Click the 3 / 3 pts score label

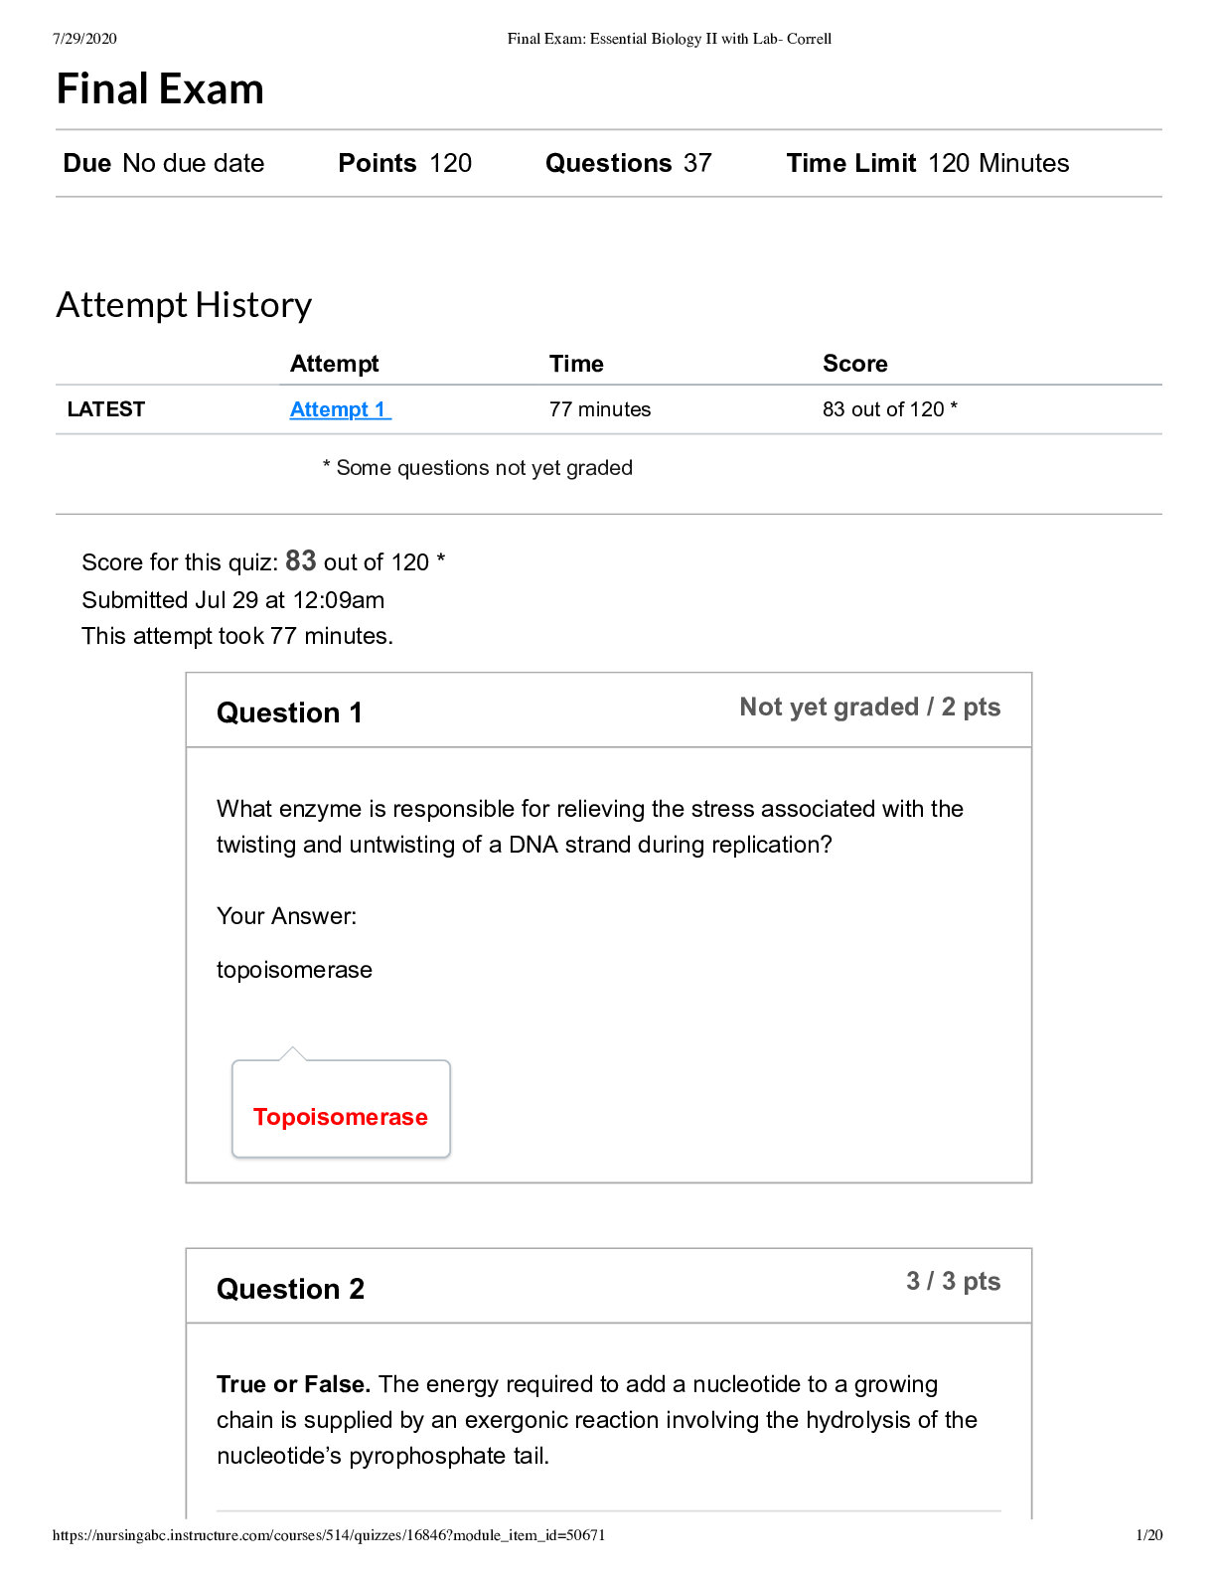tap(953, 1282)
